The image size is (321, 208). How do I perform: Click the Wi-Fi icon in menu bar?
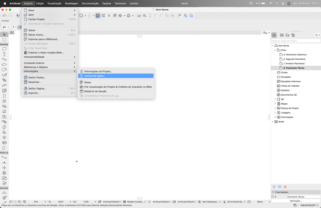click(271, 4)
